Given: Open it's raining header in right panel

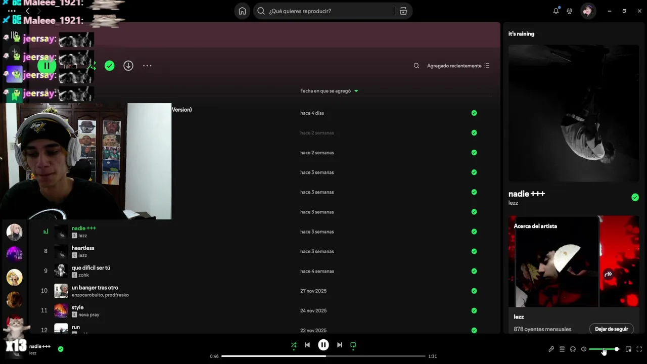Looking at the screenshot, I should tap(521, 34).
